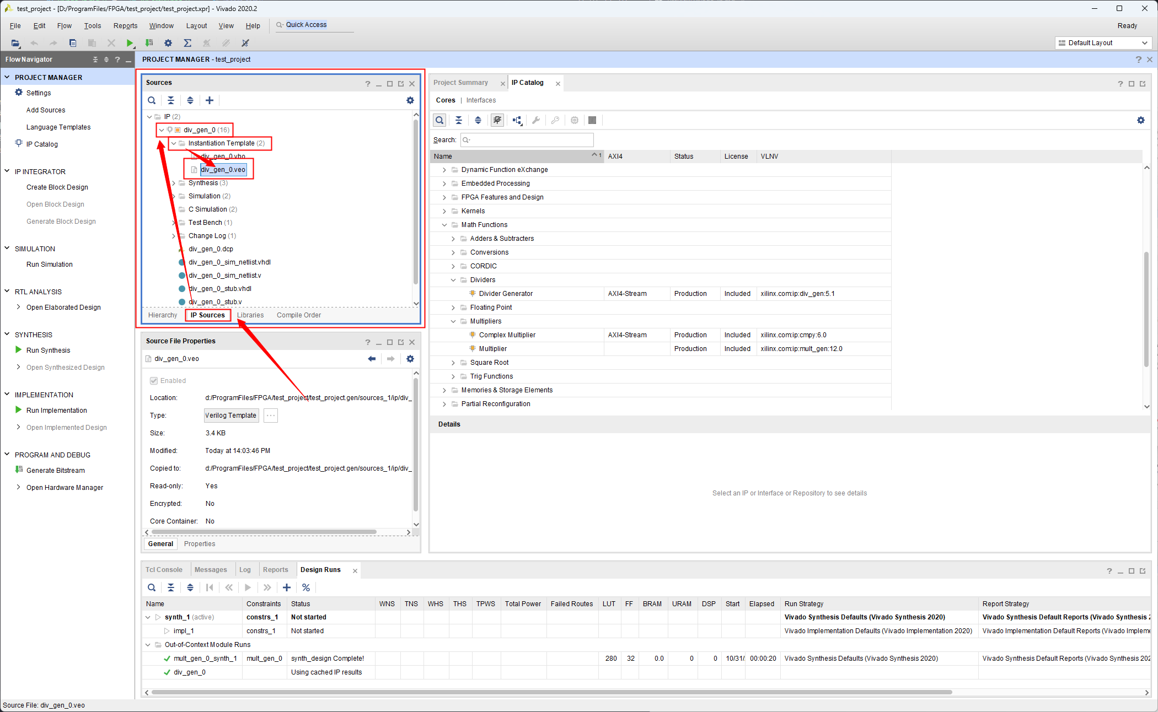The width and height of the screenshot is (1158, 712).
Task: Open the IP Catalog settings gear
Action: click(x=1141, y=120)
